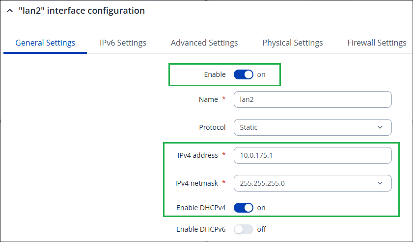Viewport: 413px width, 242px height.
Task: Open the Protocol dropdown showing Static
Action: [x=312, y=127]
